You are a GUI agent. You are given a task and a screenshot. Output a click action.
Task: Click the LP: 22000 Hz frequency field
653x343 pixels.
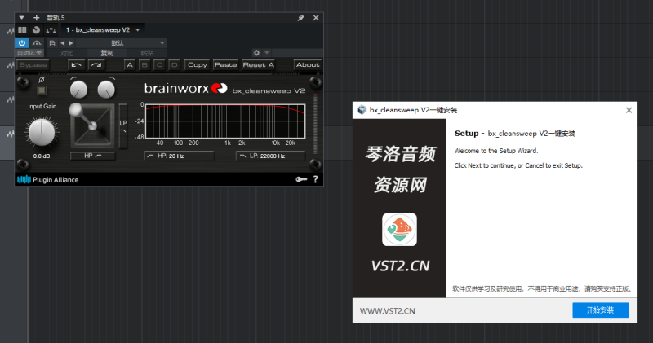[x=271, y=156]
